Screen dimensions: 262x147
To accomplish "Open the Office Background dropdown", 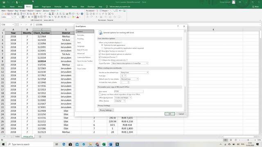I will [123, 98].
